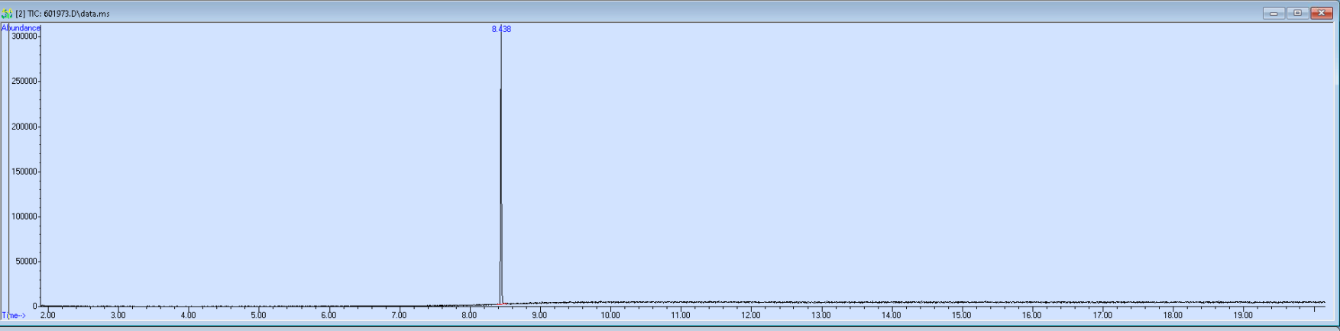Click the 19.00 time tick label

click(x=1242, y=315)
